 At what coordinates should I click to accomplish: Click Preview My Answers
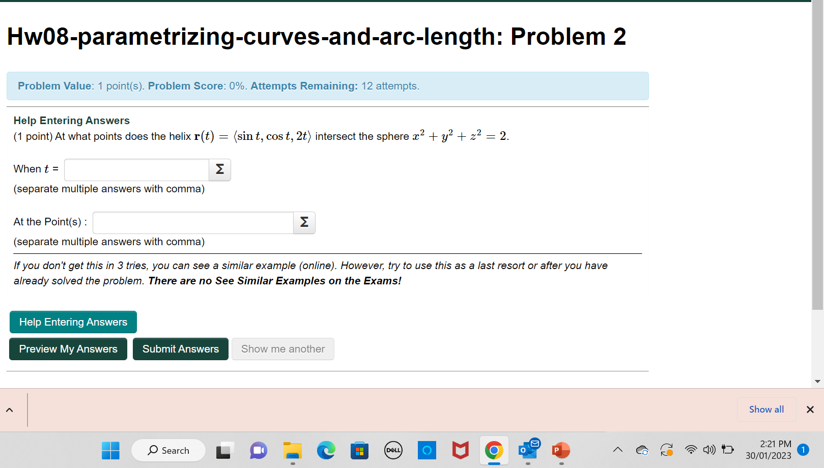coord(68,349)
